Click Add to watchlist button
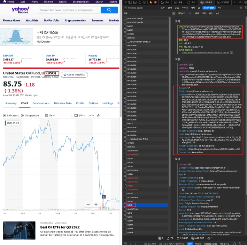The height and width of the screenshot is (245, 247). pos(74,74)
